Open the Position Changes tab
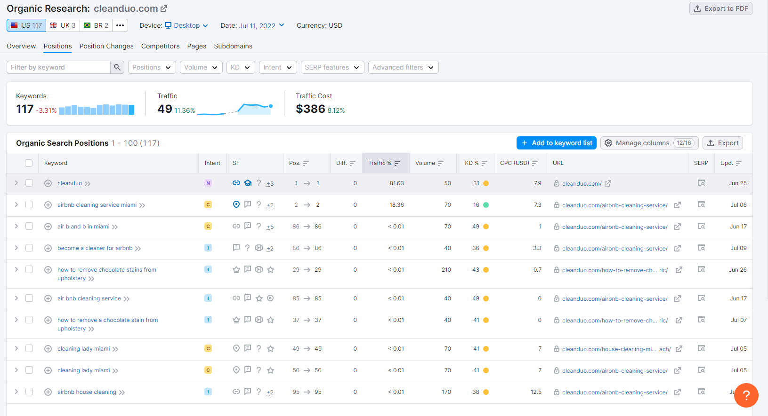768x416 pixels. click(106, 46)
